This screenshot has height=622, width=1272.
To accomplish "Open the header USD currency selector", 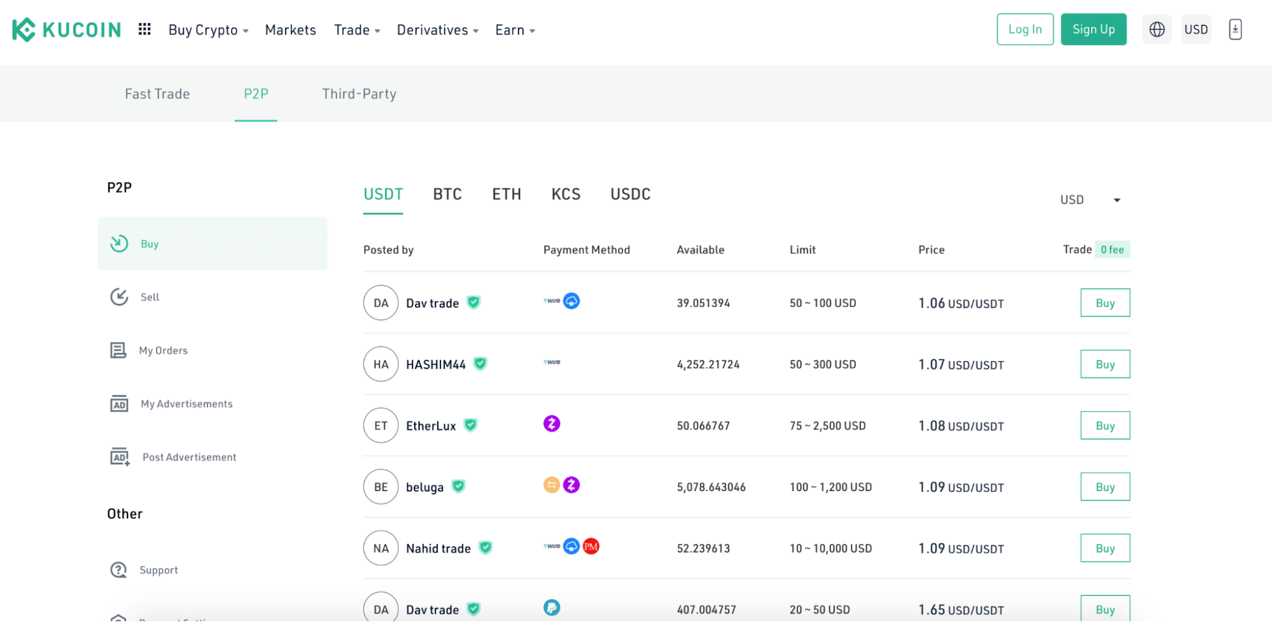I will pyautogui.click(x=1196, y=29).
